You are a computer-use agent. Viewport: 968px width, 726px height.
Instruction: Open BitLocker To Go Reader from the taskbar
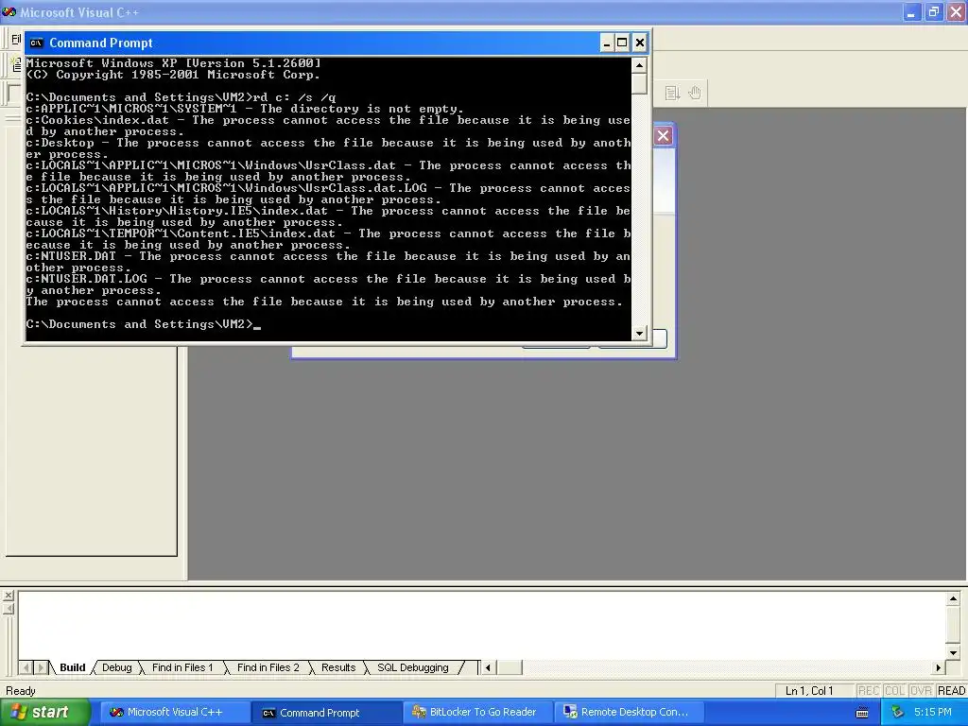coord(477,712)
